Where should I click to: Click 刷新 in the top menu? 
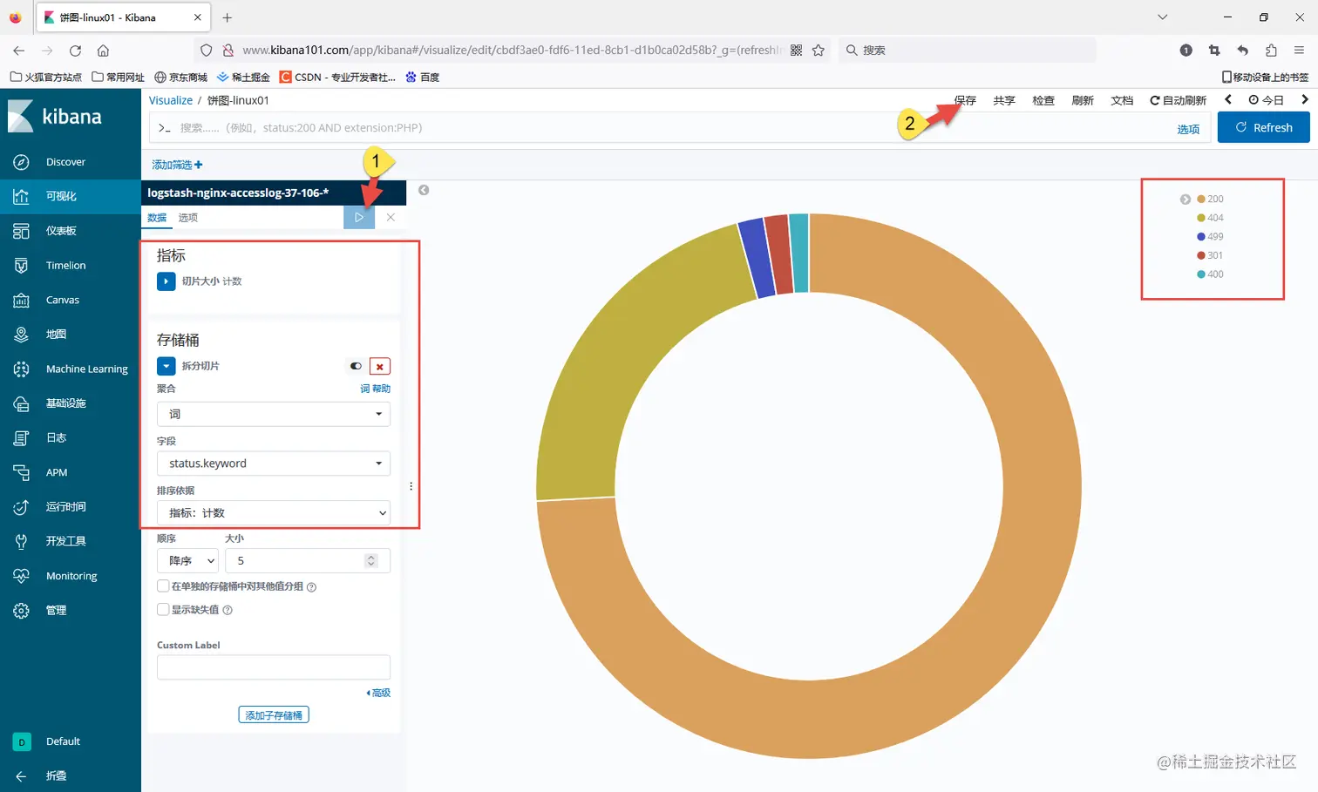click(x=1083, y=100)
